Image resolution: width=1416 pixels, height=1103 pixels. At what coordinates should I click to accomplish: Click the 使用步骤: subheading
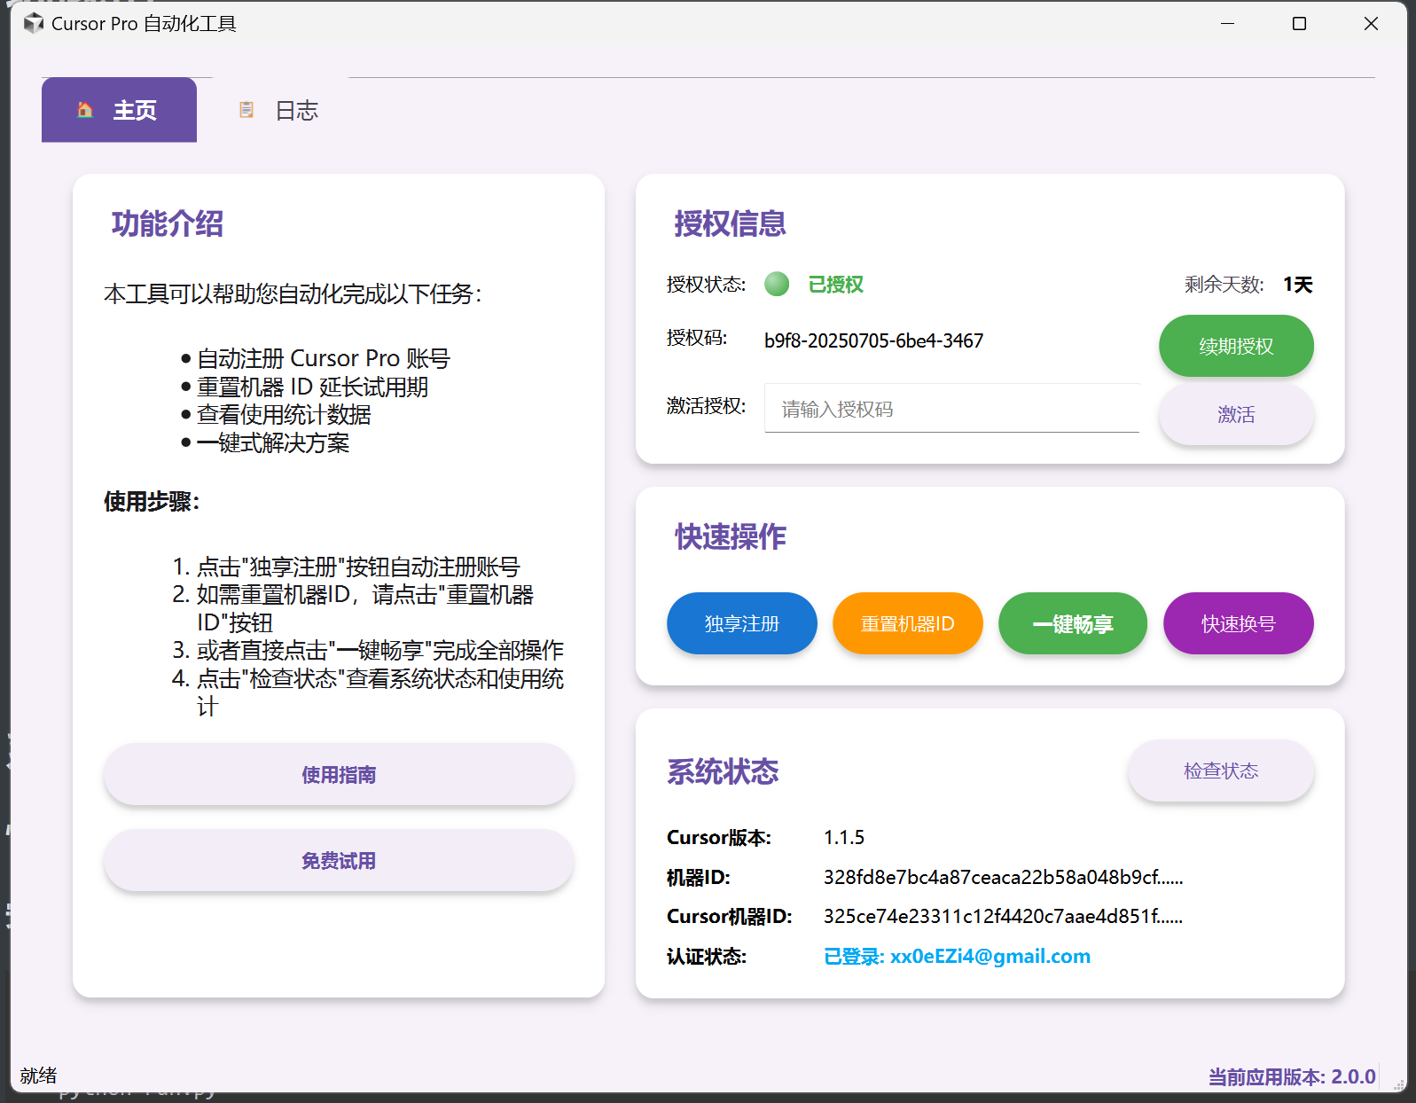[x=152, y=501]
